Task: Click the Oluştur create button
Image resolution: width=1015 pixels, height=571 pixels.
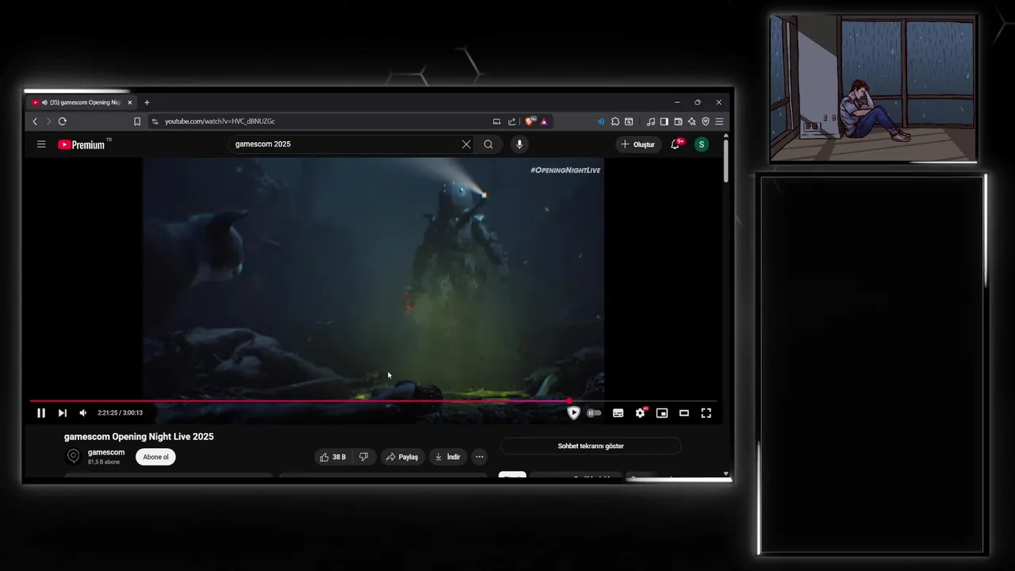Action: 638,144
